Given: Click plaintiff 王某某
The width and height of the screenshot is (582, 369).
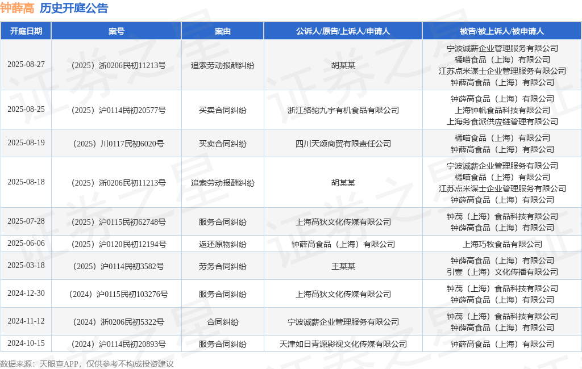Looking at the screenshot, I should click(343, 266).
